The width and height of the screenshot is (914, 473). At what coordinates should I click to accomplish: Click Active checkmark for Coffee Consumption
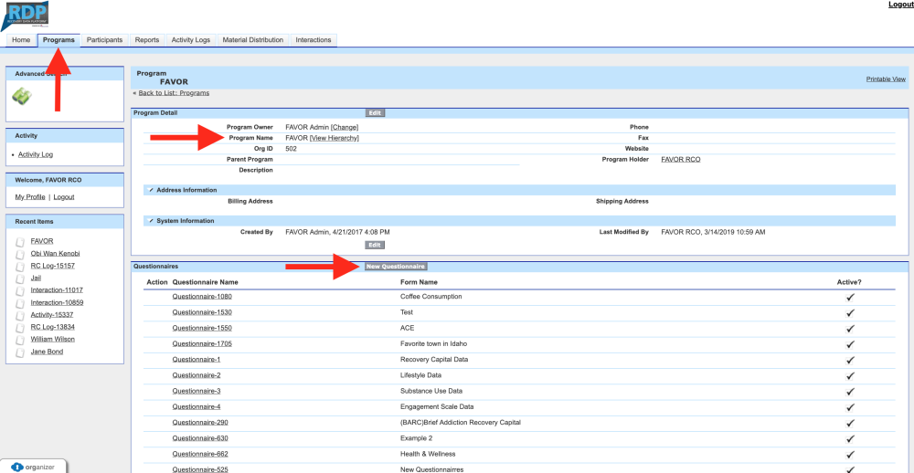[850, 297]
